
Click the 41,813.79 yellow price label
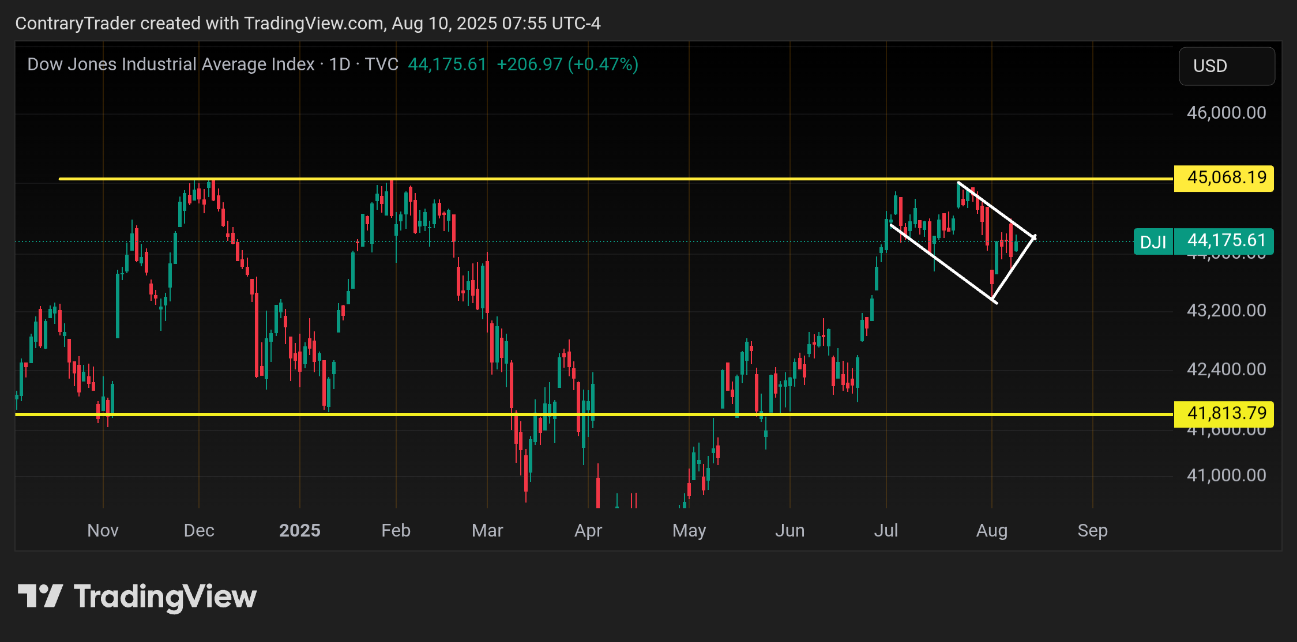click(1224, 414)
